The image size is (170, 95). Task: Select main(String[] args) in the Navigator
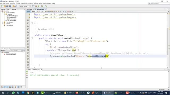point(11,54)
